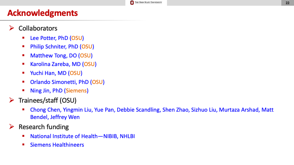Screen dimensions: 294x165
Task: Select the Siemens Healthineers funding entry
Action: [x=57, y=145]
